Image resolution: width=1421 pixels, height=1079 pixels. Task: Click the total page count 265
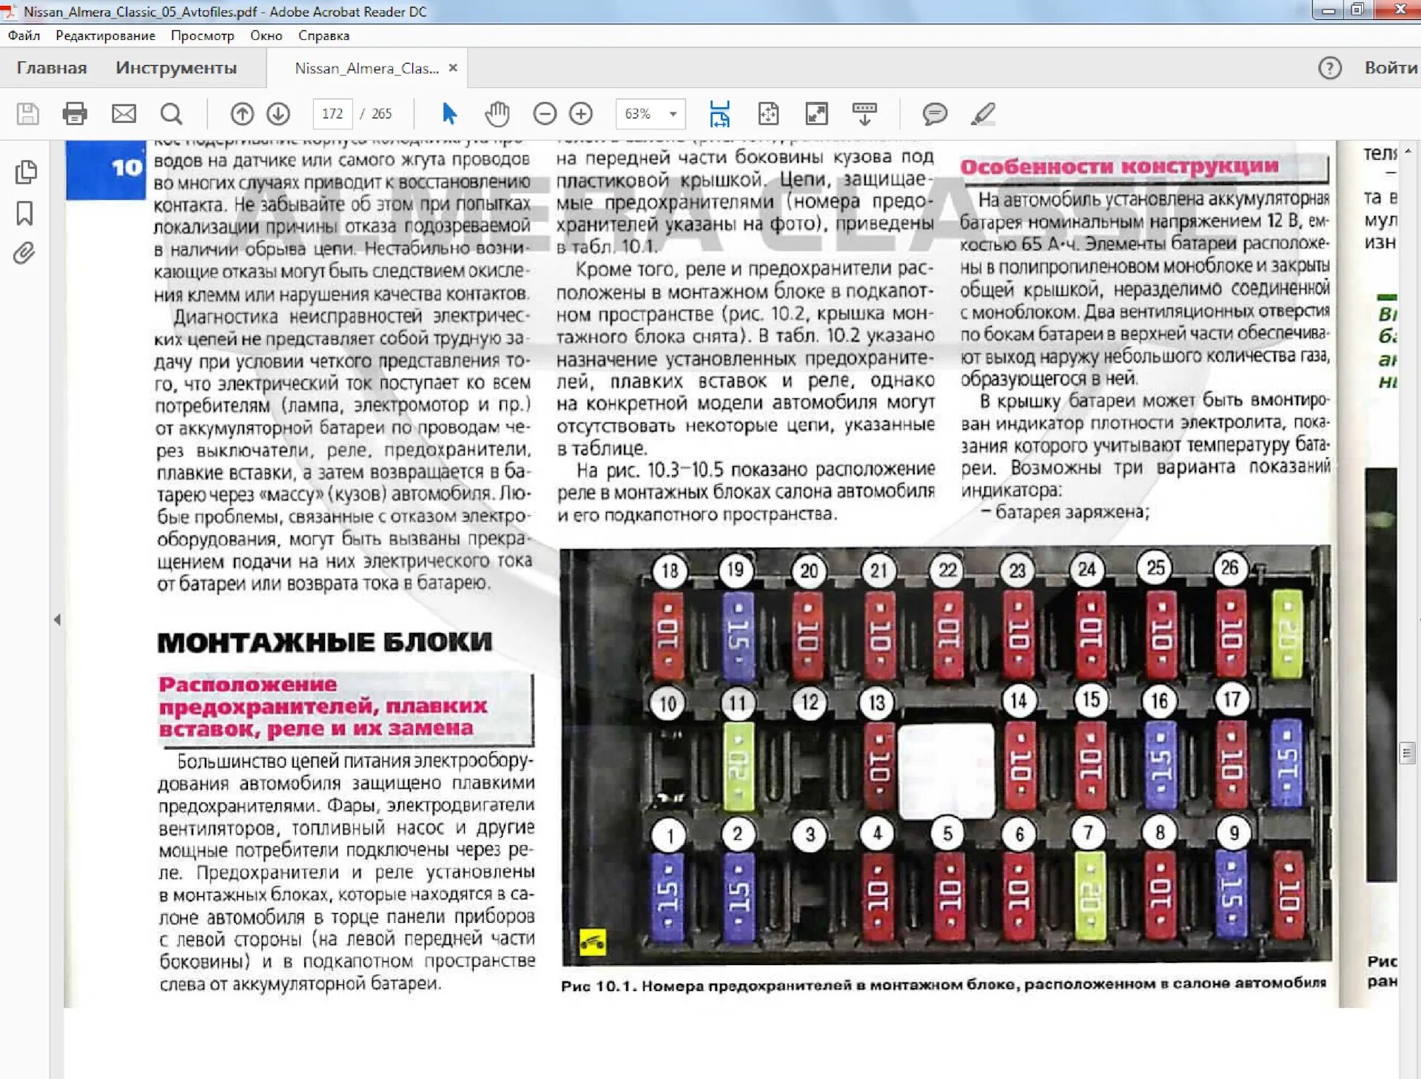coord(381,114)
